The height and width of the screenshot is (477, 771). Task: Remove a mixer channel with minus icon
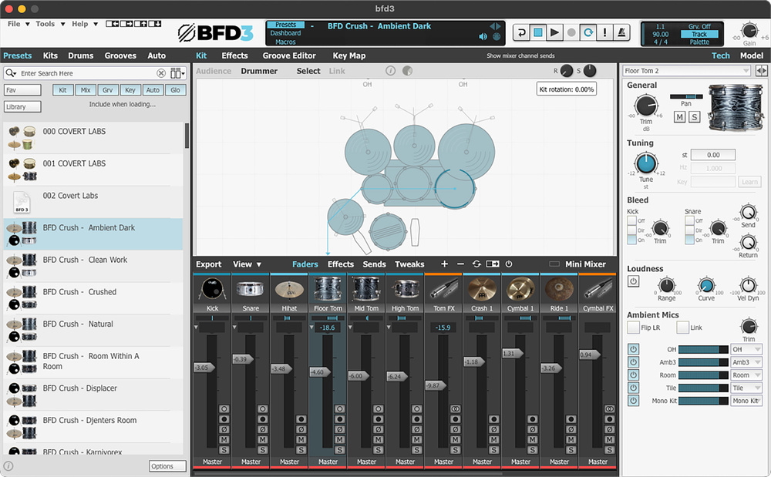[460, 264]
